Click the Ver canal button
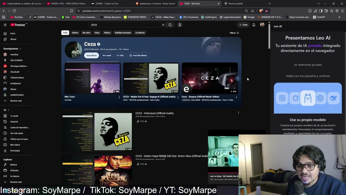This screenshot has height=195, width=346. pos(107,56)
